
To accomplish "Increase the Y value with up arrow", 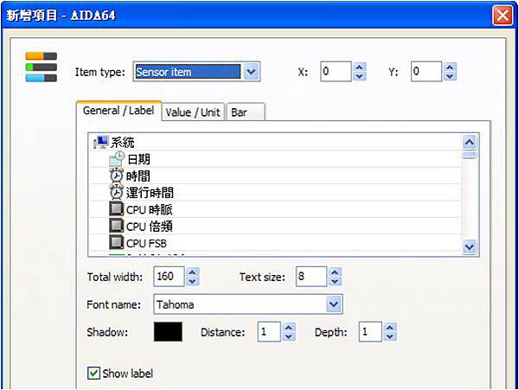I will click(450, 67).
